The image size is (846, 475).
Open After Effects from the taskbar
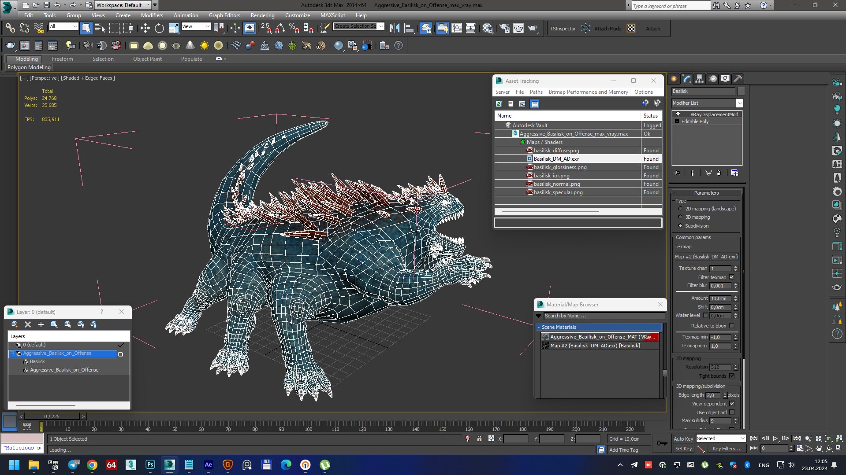point(209,465)
